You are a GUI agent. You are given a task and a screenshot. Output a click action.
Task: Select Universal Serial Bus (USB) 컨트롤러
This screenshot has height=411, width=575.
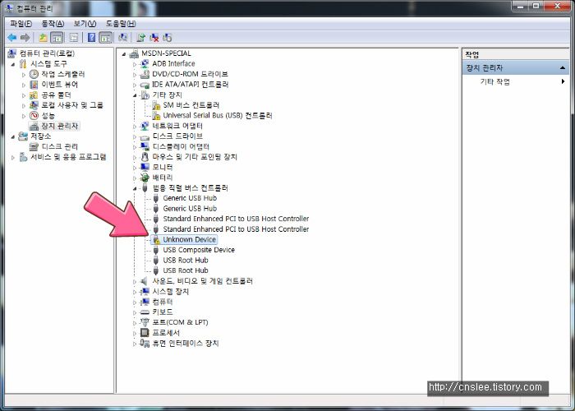[218, 116]
